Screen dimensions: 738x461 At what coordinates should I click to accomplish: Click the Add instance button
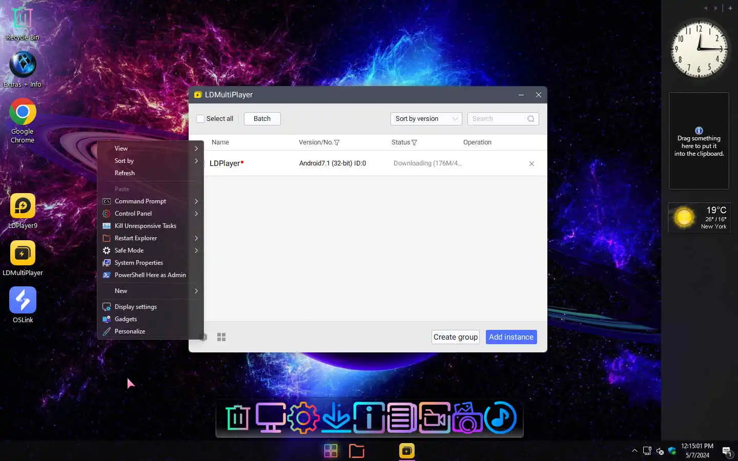click(x=511, y=337)
